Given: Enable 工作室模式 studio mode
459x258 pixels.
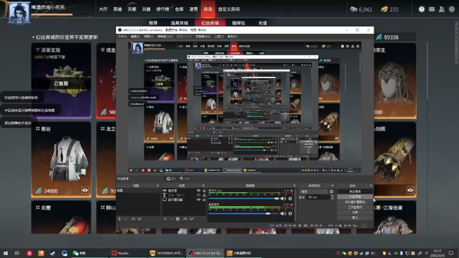Looking at the screenshot, I should [355, 207].
